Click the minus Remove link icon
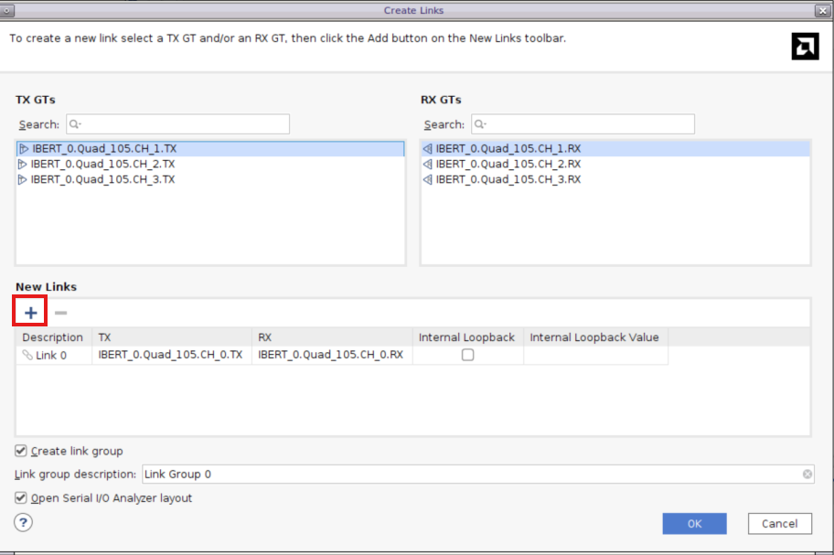Image resolution: width=834 pixels, height=555 pixels. [60, 313]
